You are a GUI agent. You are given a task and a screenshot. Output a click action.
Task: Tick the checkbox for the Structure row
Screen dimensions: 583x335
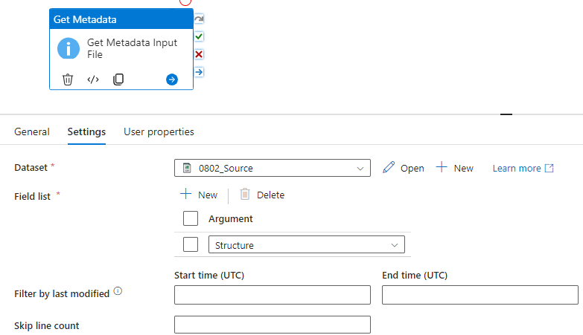click(x=191, y=244)
